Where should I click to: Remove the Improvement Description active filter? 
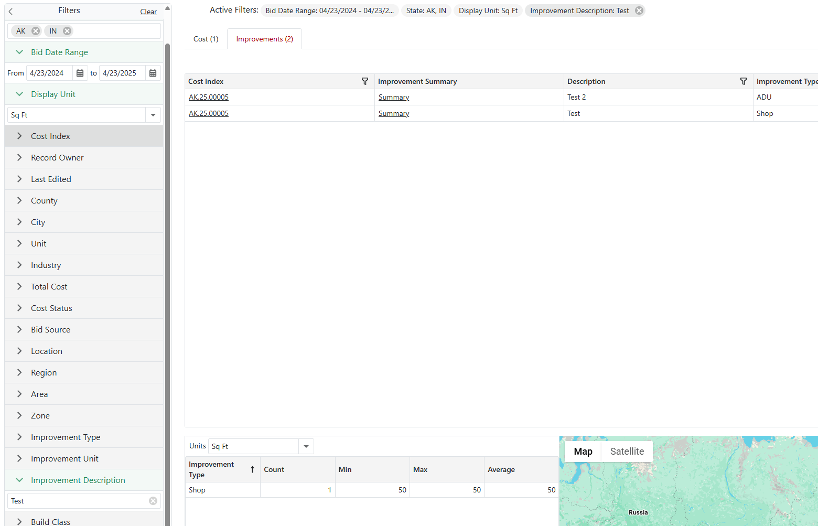point(639,10)
